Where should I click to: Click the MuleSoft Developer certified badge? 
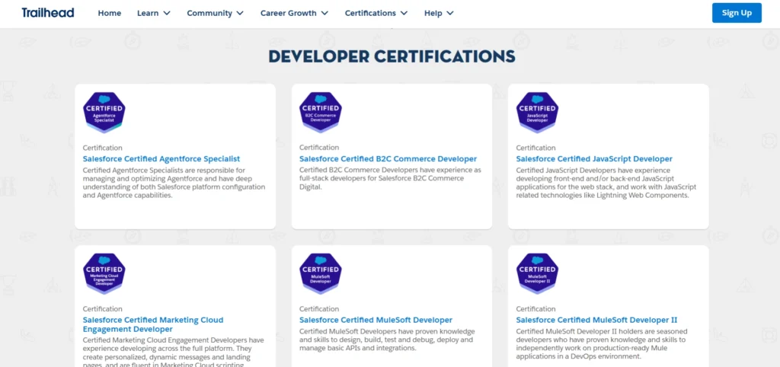(x=321, y=274)
